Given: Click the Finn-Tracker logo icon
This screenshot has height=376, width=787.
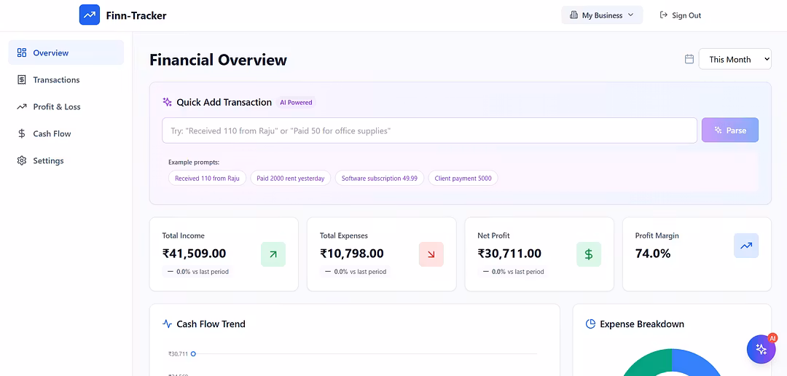Looking at the screenshot, I should click(90, 15).
